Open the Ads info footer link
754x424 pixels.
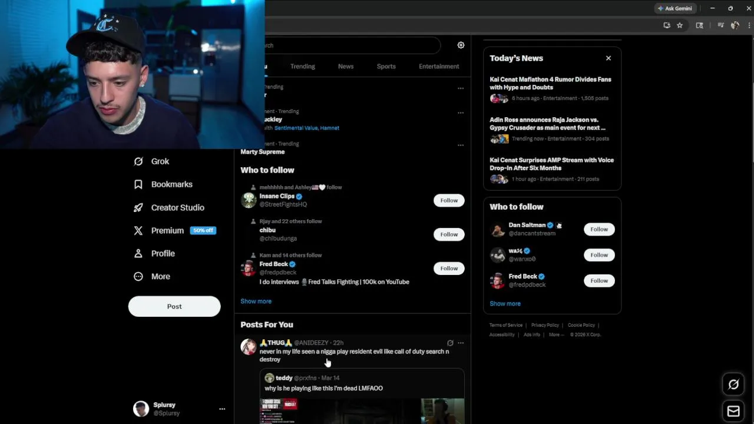point(532,334)
